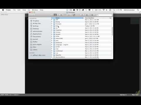The height and width of the screenshot is (105, 141).
Task: Open the journal folder in sidebar
Action: pyautogui.click(x=34, y=39)
